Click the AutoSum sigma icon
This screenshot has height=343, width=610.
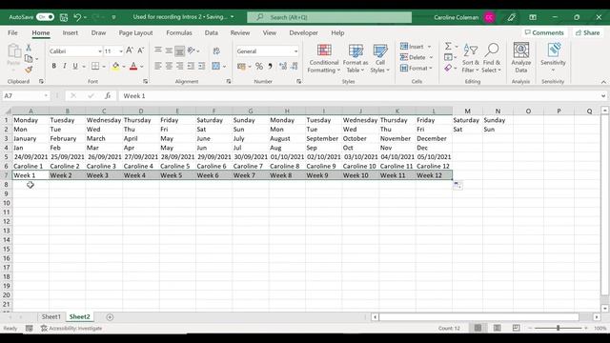[x=448, y=47]
